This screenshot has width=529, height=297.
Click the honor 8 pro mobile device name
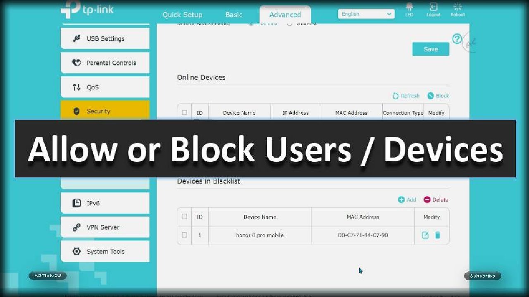click(260, 235)
